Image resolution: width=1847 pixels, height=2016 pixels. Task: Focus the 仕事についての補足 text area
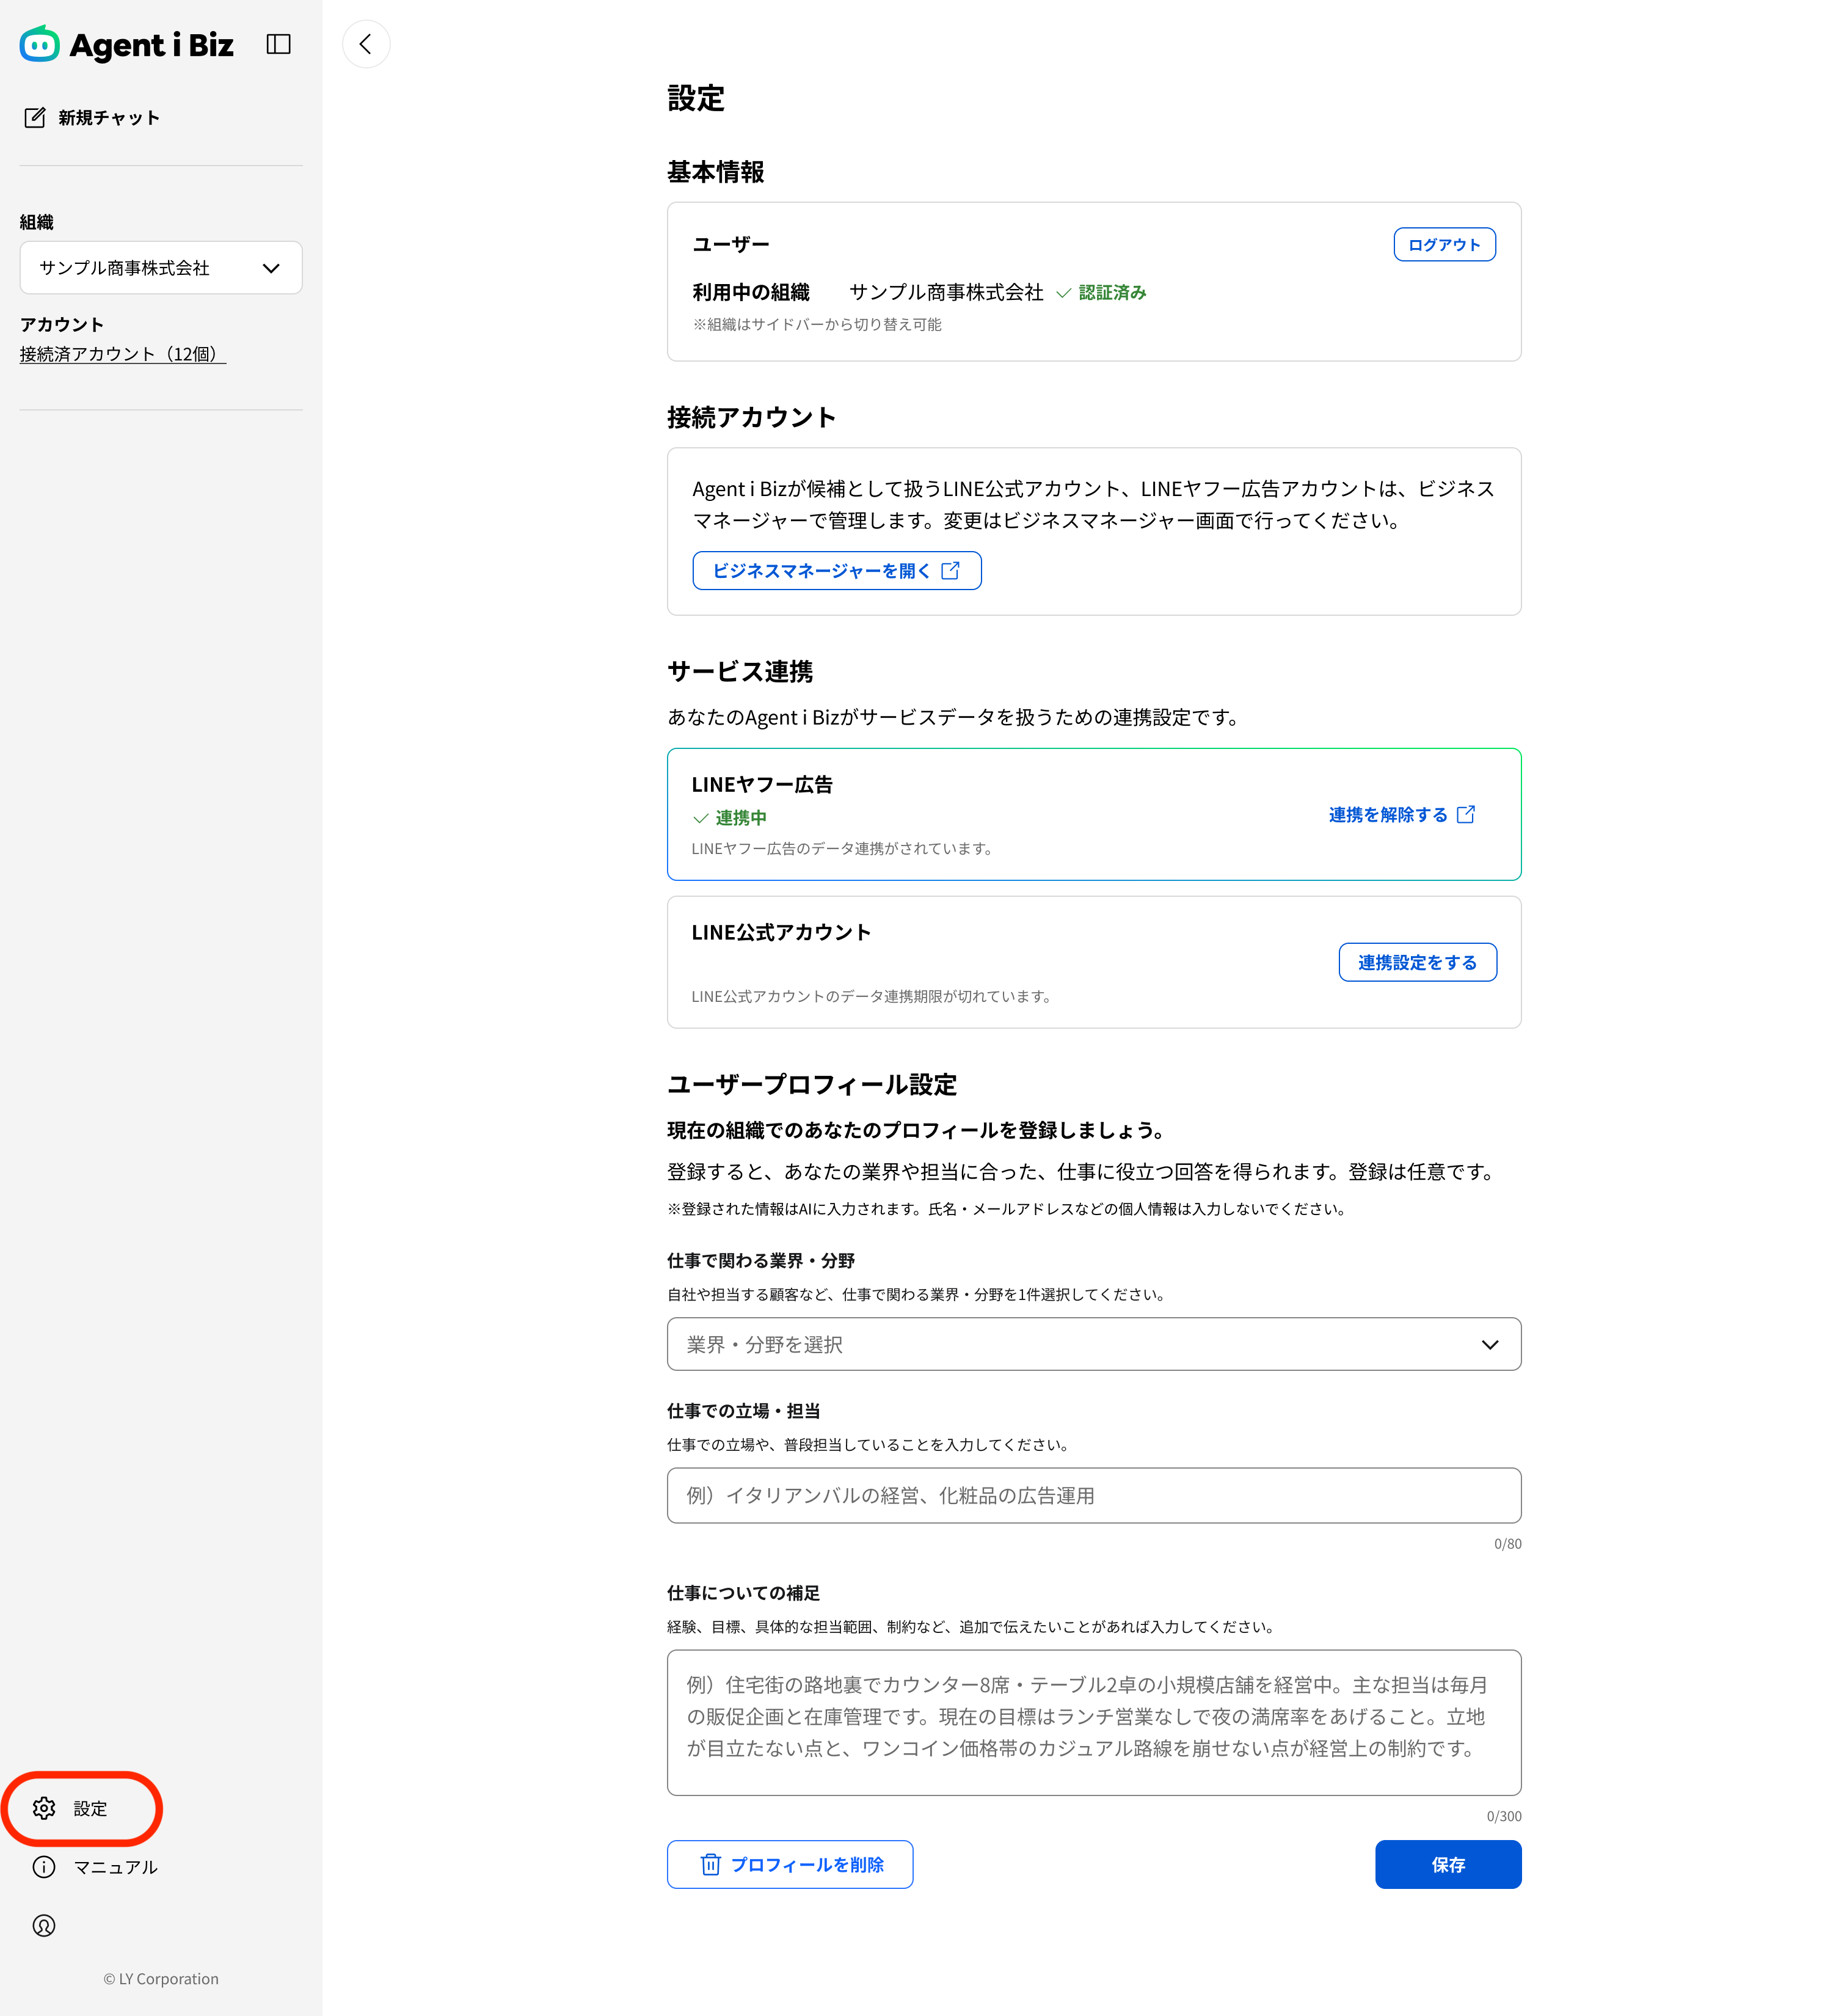tap(1094, 1723)
